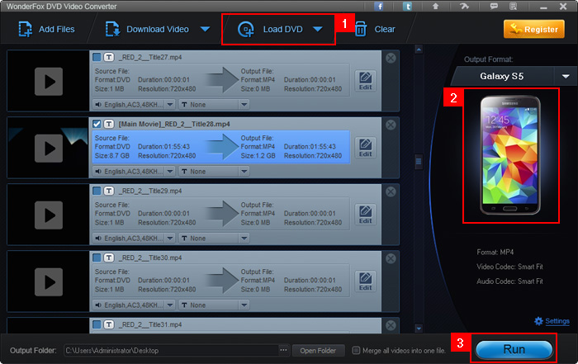The width and height of the screenshot is (578, 364).
Task: Click the upgrade arrow icon in title bar
Action: click(x=435, y=7)
